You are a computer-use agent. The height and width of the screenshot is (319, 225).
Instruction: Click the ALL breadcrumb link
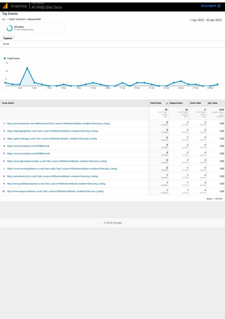[x=4, y=19]
